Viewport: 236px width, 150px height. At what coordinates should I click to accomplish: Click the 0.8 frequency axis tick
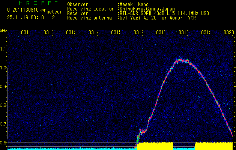point(3,105)
